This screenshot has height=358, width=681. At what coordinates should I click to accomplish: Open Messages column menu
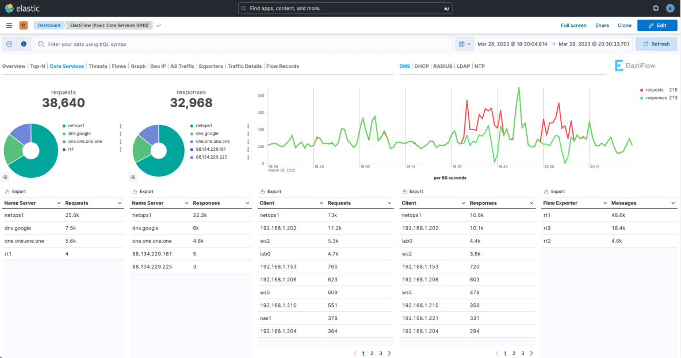[673, 203]
